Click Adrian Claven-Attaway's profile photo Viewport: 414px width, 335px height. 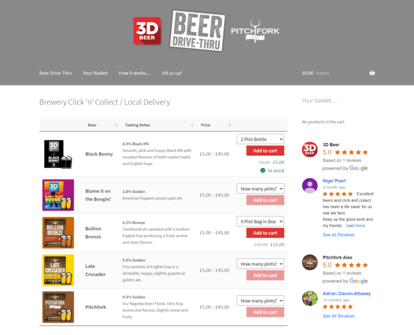coord(309,298)
